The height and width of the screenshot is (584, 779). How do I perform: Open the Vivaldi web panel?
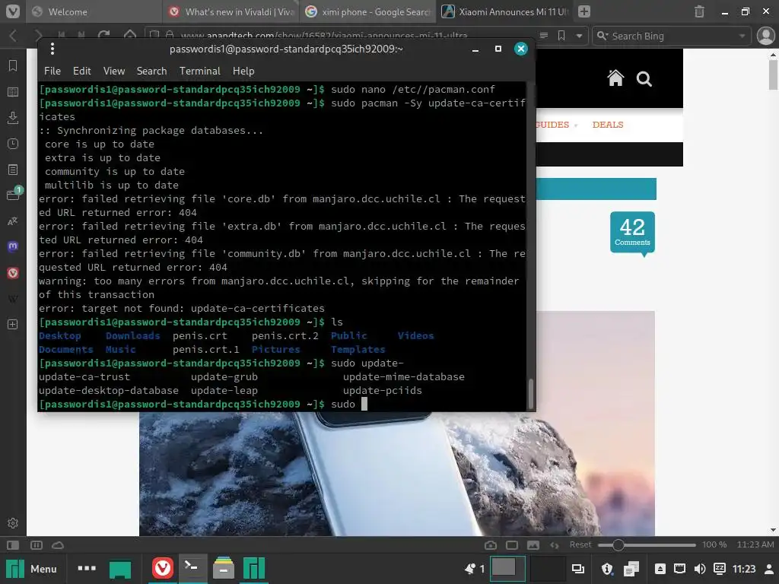(13, 273)
